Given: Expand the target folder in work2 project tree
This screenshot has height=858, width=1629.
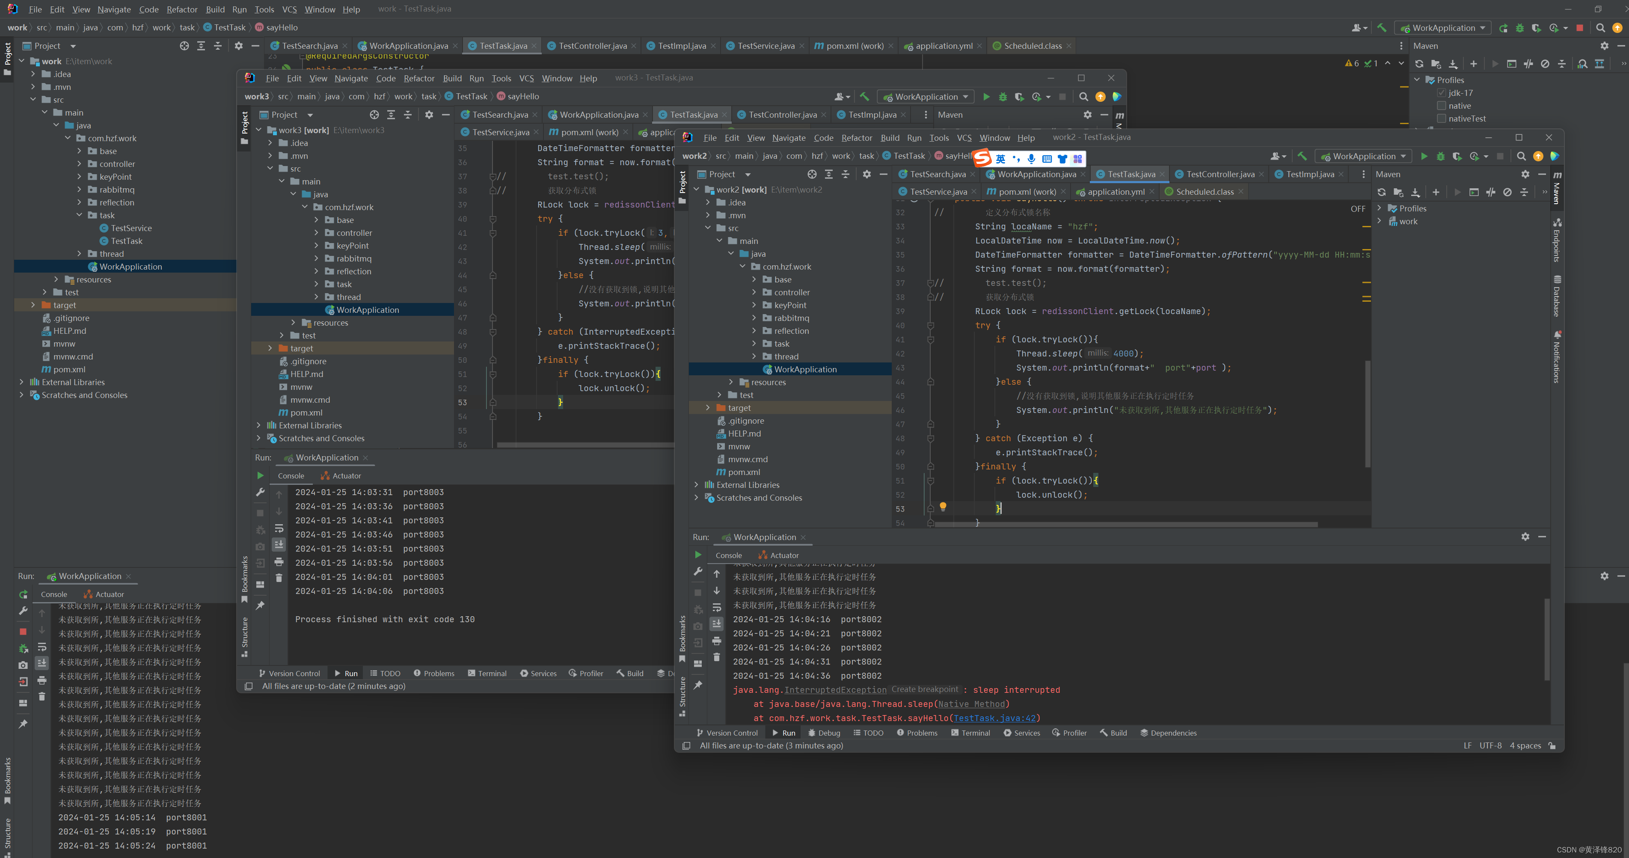Looking at the screenshot, I should (x=708, y=408).
